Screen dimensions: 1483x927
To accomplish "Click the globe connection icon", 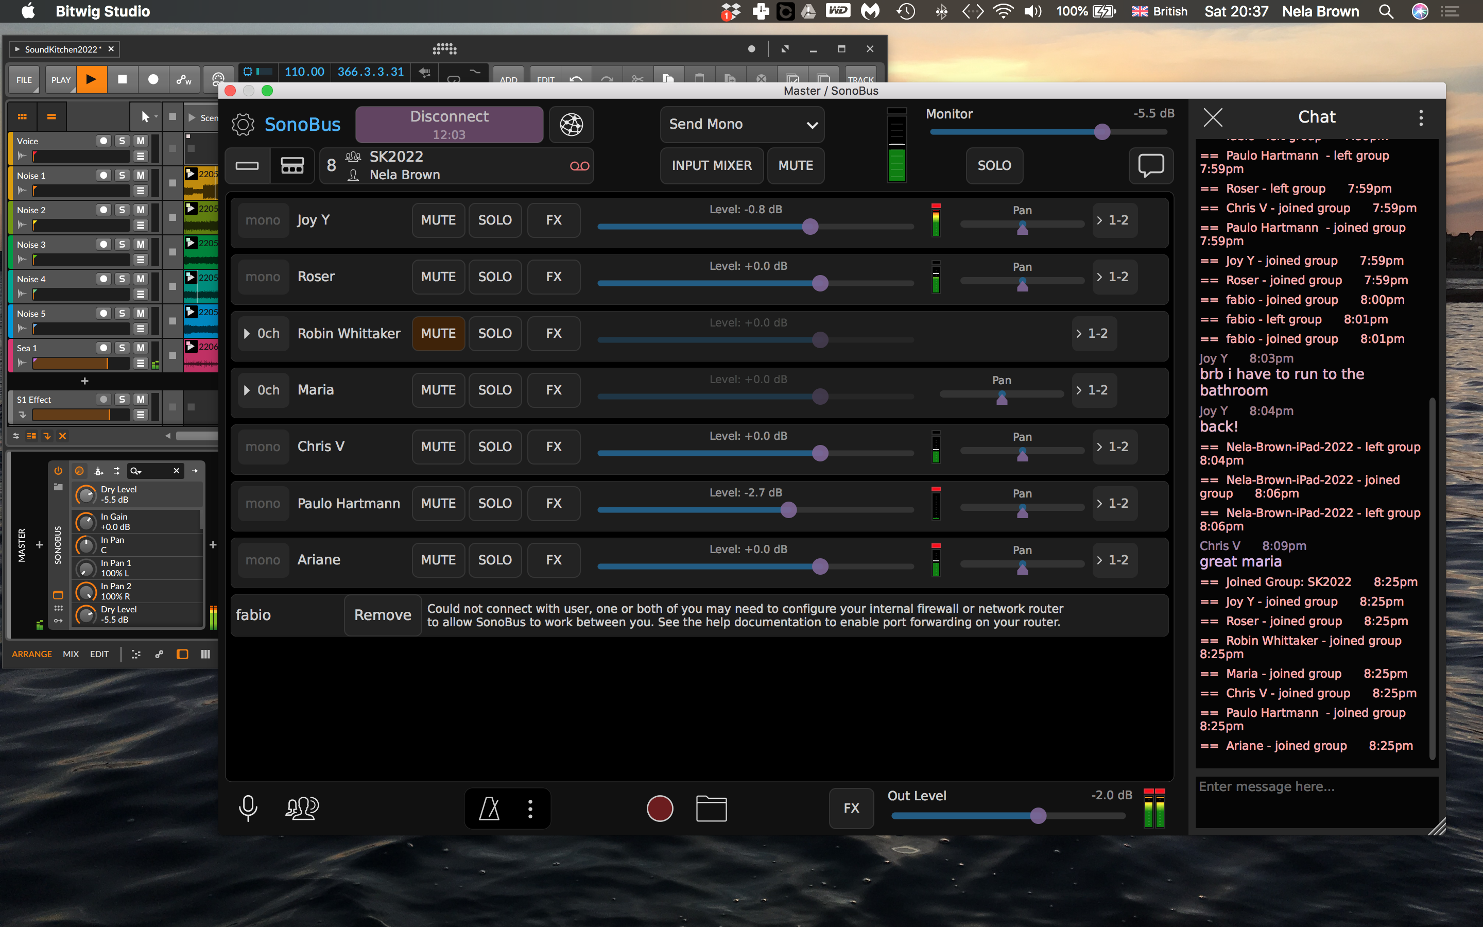I will point(571,125).
